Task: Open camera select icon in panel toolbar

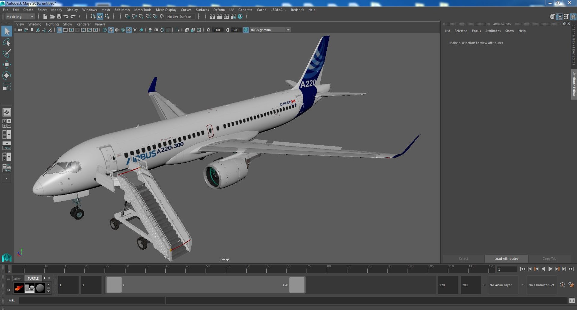Action: point(20,30)
